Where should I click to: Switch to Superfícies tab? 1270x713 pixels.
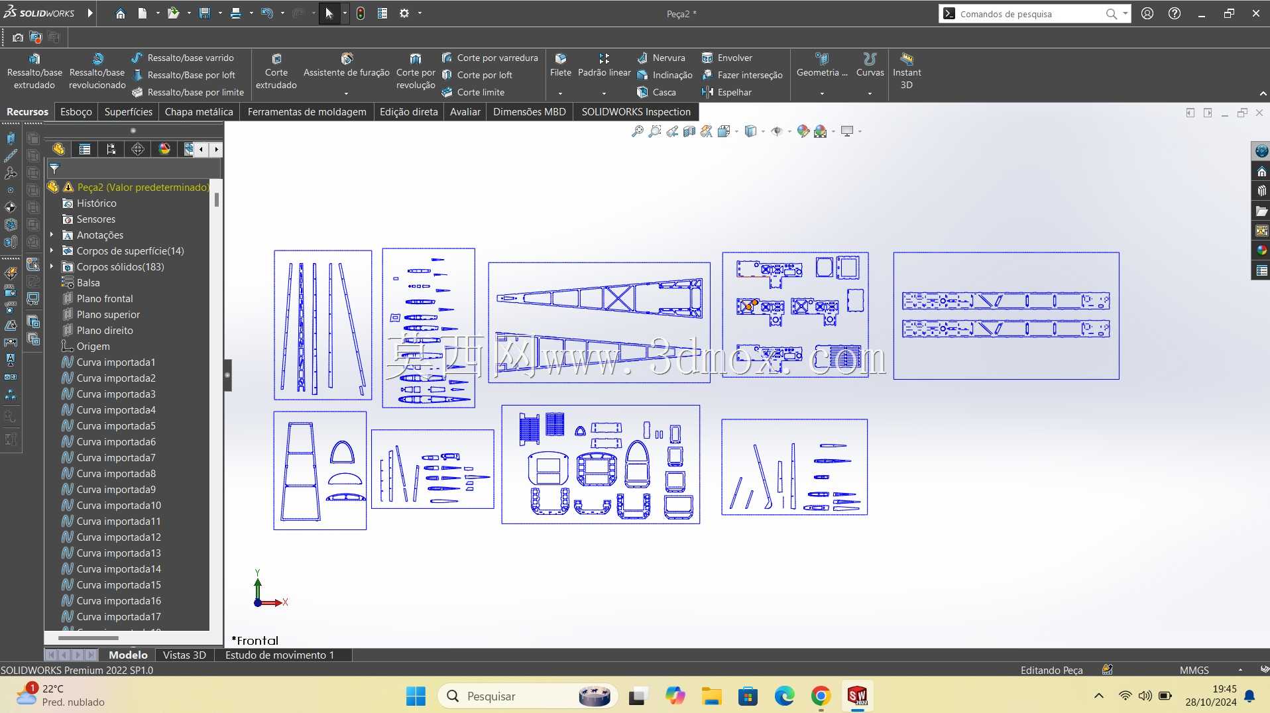click(128, 111)
